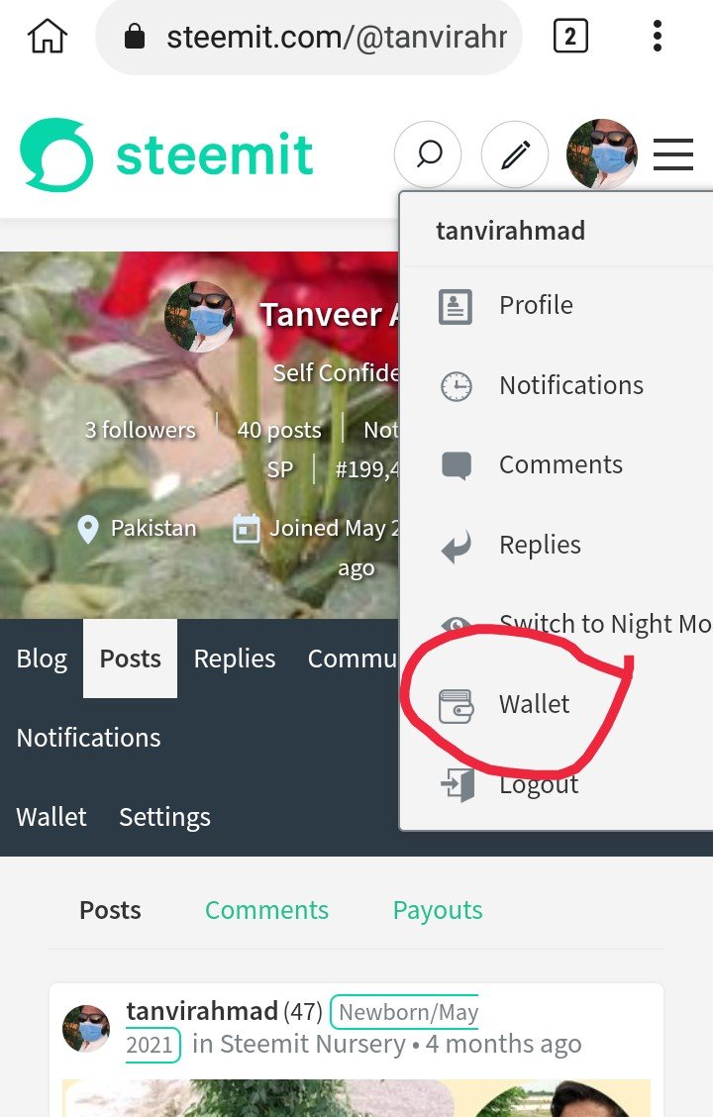This screenshot has width=713, height=1117.
Task: Open the Wallet entry in dropdown menu
Action: click(534, 704)
